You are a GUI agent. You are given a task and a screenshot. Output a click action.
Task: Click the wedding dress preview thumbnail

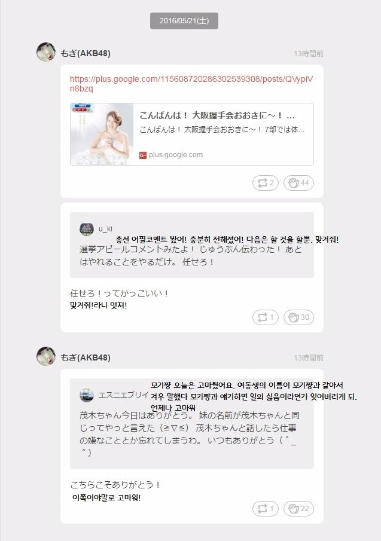[x=102, y=135]
